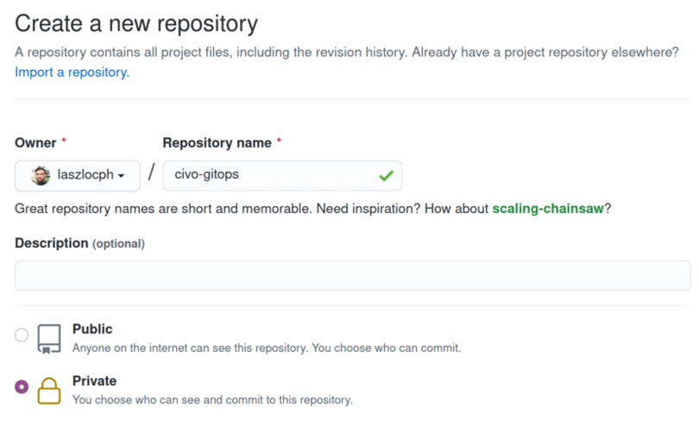Screen dimensions: 699x421
Task: Click the Private option label
Action: click(x=95, y=381)
